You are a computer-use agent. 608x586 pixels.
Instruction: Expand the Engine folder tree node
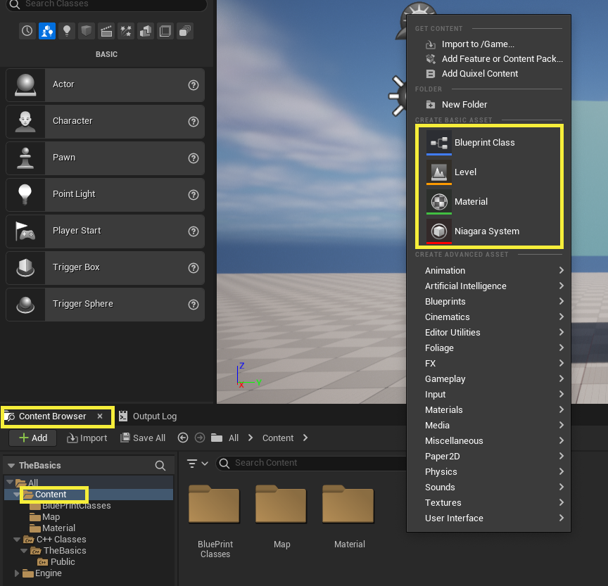pyautogui.click(x=17, y=573)
